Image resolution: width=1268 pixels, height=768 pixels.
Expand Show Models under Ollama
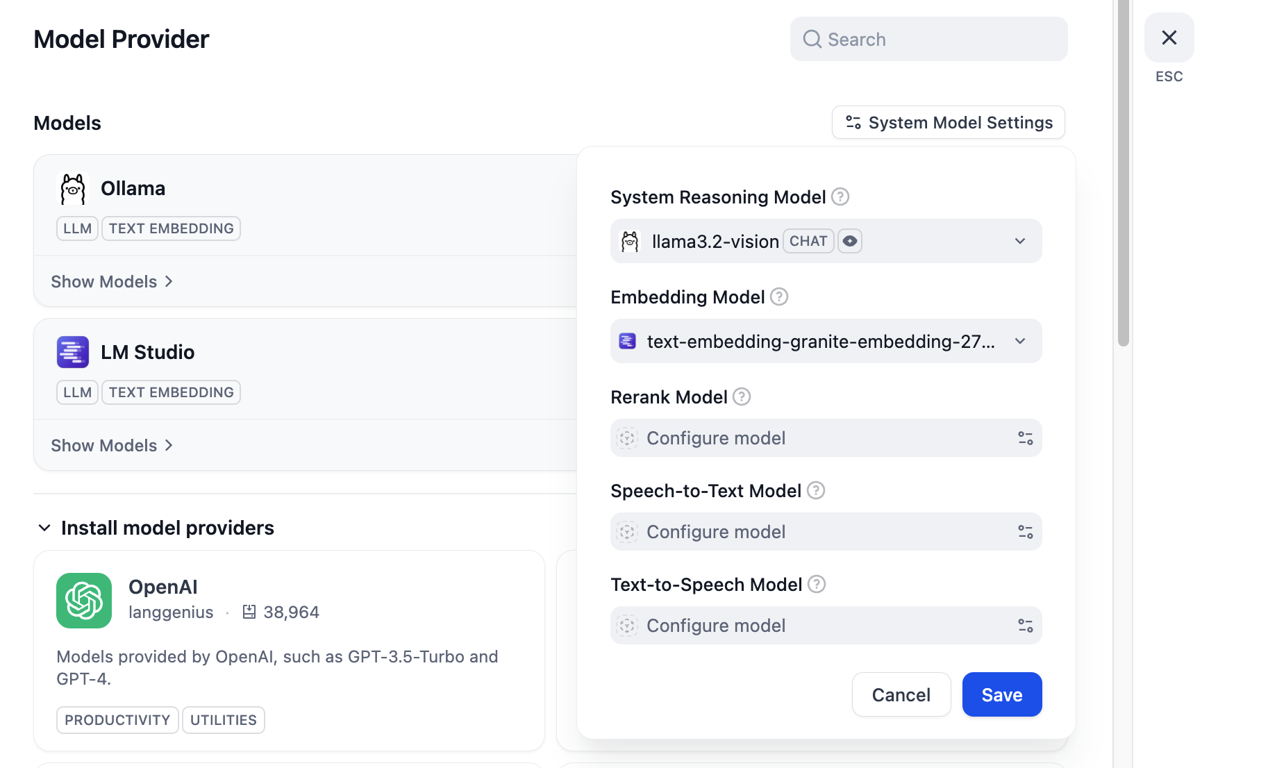112,282
